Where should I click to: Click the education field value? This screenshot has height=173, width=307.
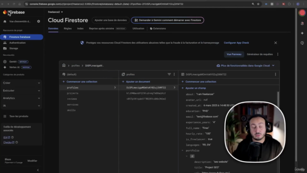(x=205, y=111)
